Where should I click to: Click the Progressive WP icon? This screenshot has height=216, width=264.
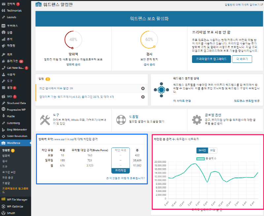click(3, 109)
